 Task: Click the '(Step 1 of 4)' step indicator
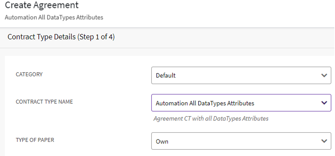point(96,37)
